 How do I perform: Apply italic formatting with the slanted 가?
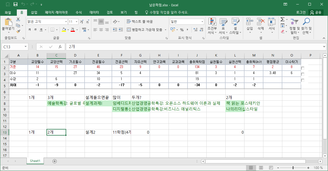point(35,30)
